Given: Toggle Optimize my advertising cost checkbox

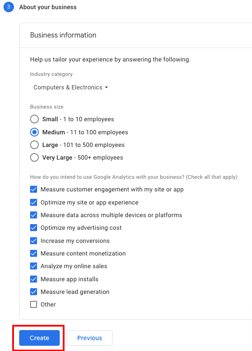Looking at the screenshot, I should (x=34, y=228).
